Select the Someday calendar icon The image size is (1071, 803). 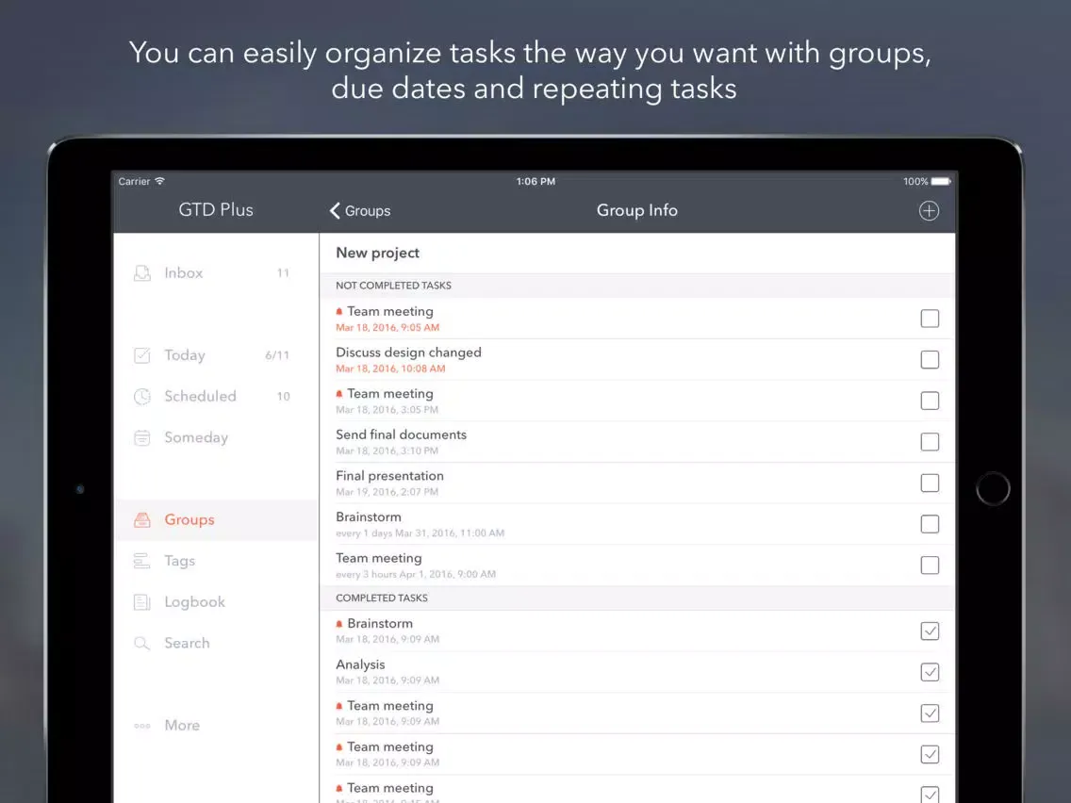click(x=142, y=437)
